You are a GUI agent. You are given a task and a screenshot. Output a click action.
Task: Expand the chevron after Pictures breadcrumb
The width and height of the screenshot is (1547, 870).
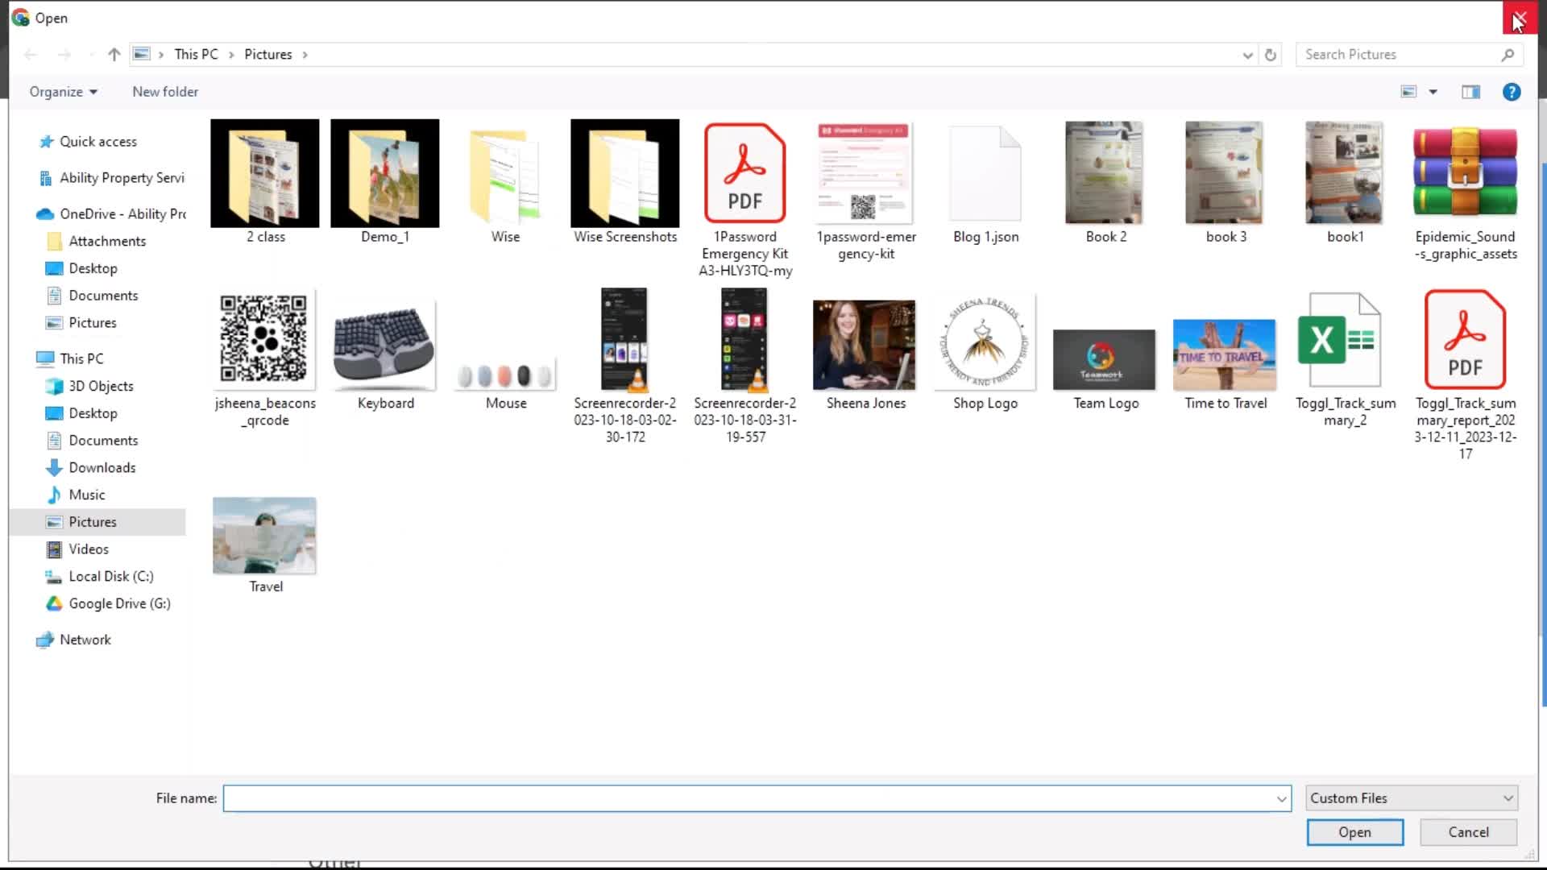pos(305,54)
